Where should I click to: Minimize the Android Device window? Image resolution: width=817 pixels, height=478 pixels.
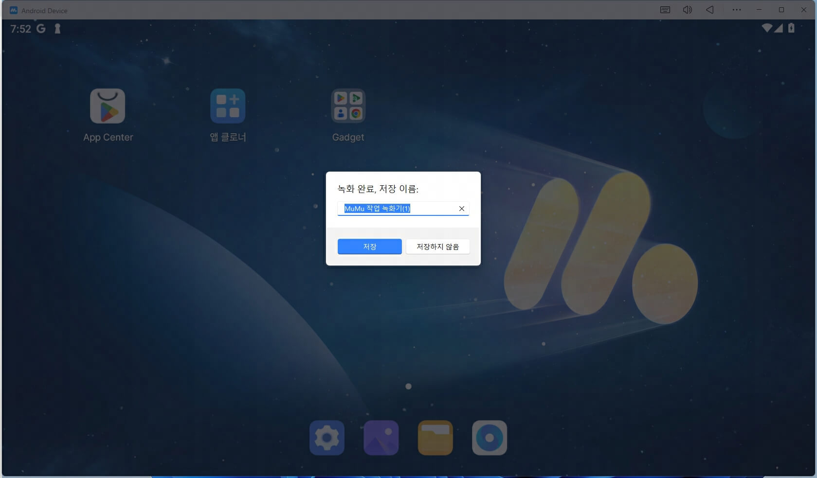759,10
